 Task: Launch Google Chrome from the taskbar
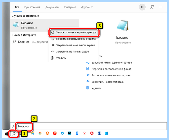pos(40,133)
